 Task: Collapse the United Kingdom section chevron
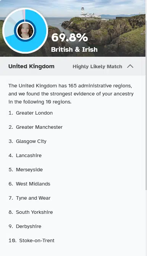pos(130,66)
